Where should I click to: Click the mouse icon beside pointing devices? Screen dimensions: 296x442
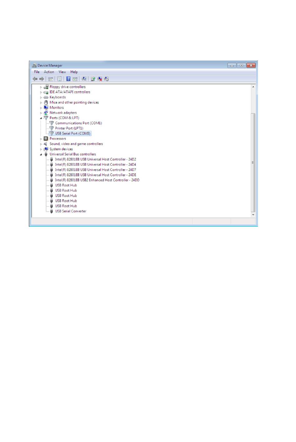(46, 102)
